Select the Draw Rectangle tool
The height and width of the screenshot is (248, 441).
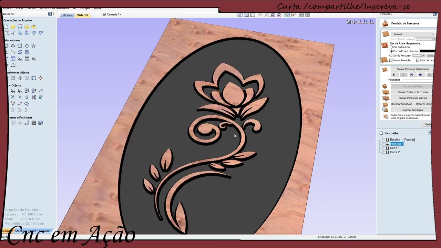(20, 46)
